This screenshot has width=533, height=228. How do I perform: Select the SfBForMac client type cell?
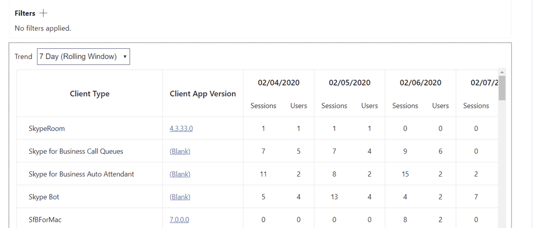[46, 220]
